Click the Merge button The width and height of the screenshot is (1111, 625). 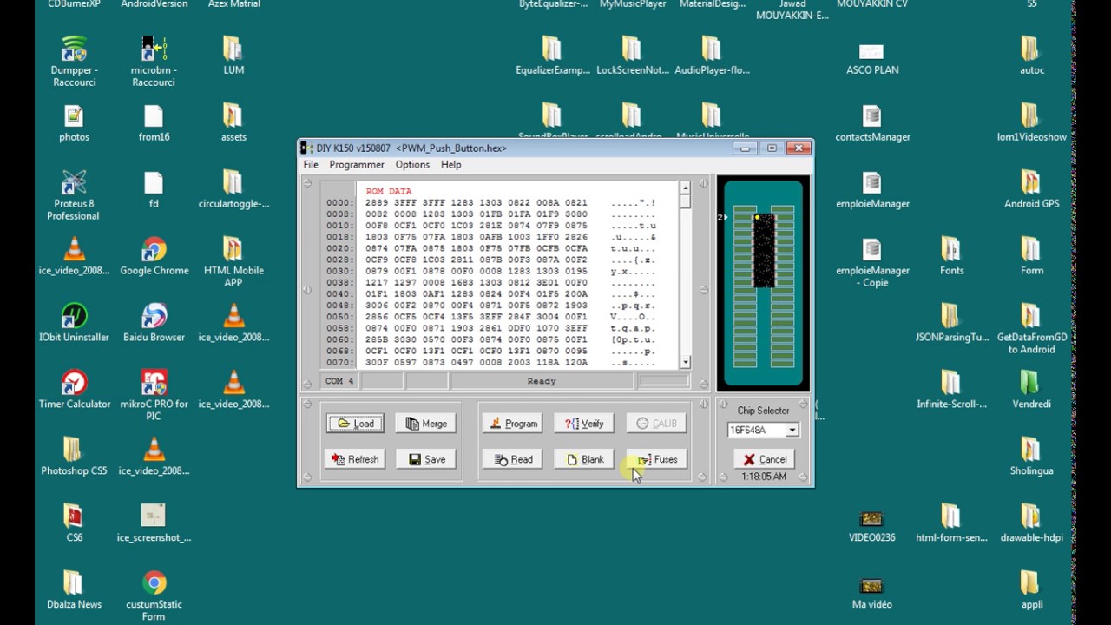click(x=426, y=424)
